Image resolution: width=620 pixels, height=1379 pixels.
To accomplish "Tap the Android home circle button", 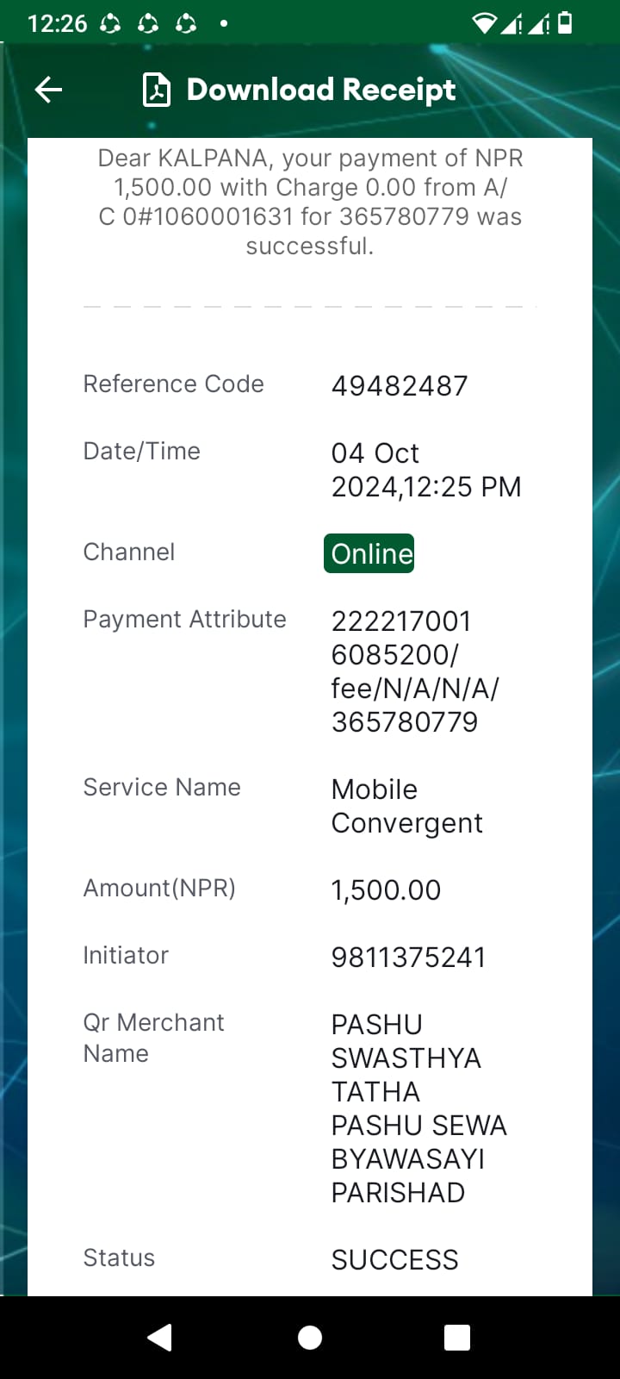I will click(310, 1337).
